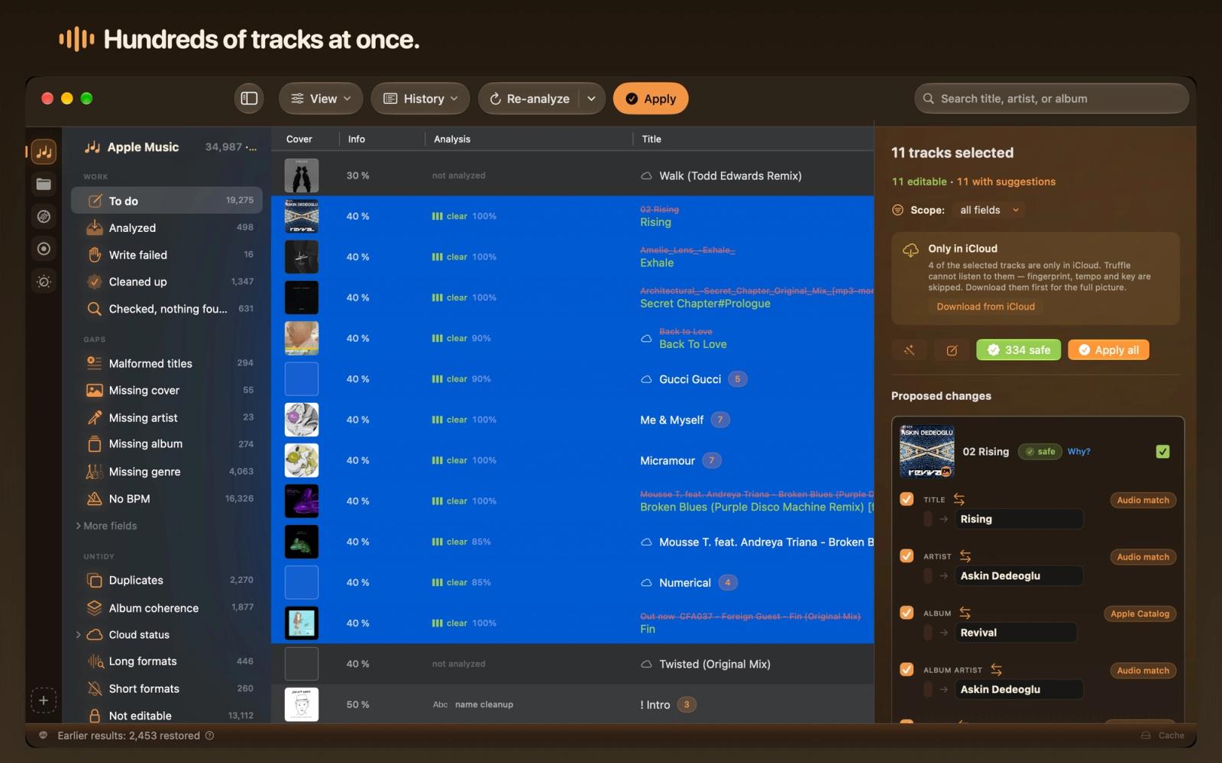Swap the ARTIST field using arrows icon
1222x763 pixels.
click(x=965, y=556)
